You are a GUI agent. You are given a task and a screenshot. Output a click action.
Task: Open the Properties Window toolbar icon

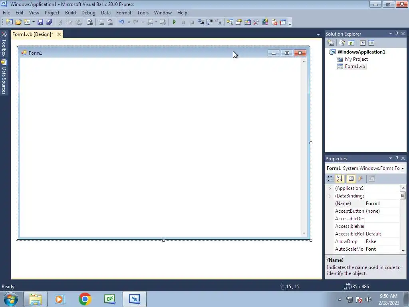point(239,22)
